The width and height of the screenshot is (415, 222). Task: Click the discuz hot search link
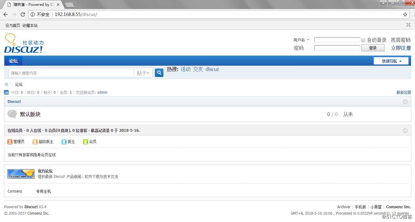[x=212, y=69]
